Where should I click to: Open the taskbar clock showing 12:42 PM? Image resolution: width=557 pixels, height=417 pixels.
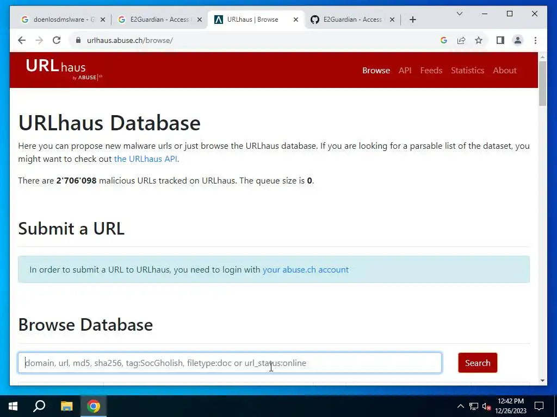(510, 406)
